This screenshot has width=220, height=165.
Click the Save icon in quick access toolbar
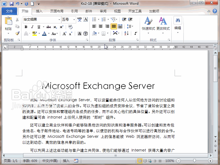(12, 4)
